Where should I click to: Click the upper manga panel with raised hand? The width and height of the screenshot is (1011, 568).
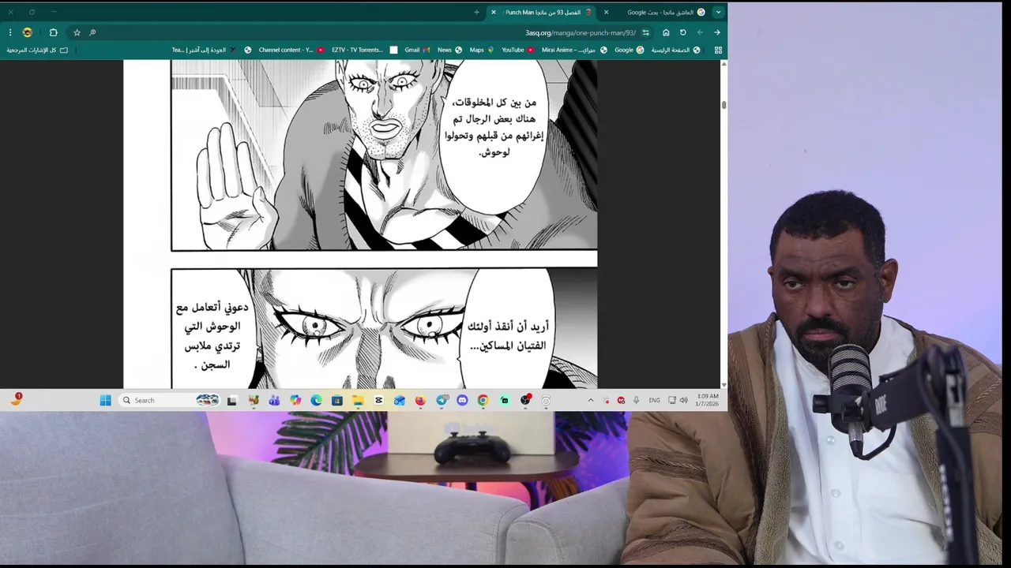pyautogui.click(x=384, y=155)
